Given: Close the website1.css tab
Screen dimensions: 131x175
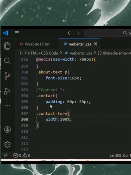Looking at the screenshot, I should tap(95, 44).
